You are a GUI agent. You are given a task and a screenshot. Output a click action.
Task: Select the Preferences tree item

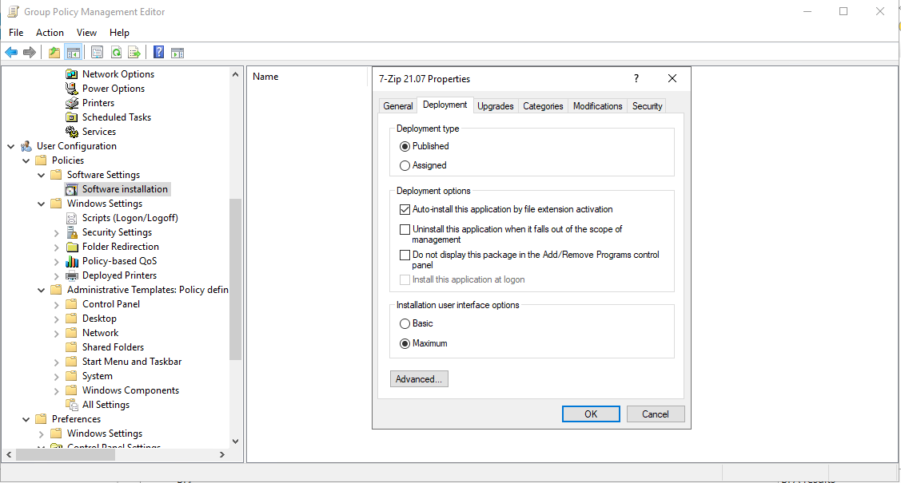[77, 419]
